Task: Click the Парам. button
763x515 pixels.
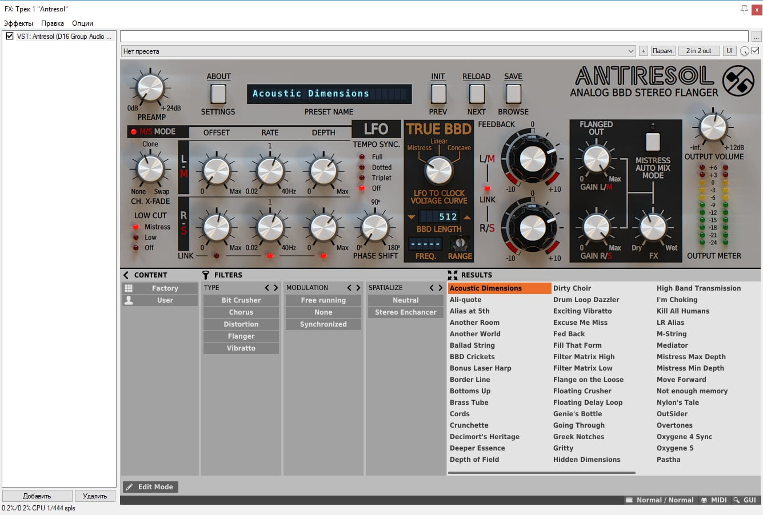Action: pos(663,51)
